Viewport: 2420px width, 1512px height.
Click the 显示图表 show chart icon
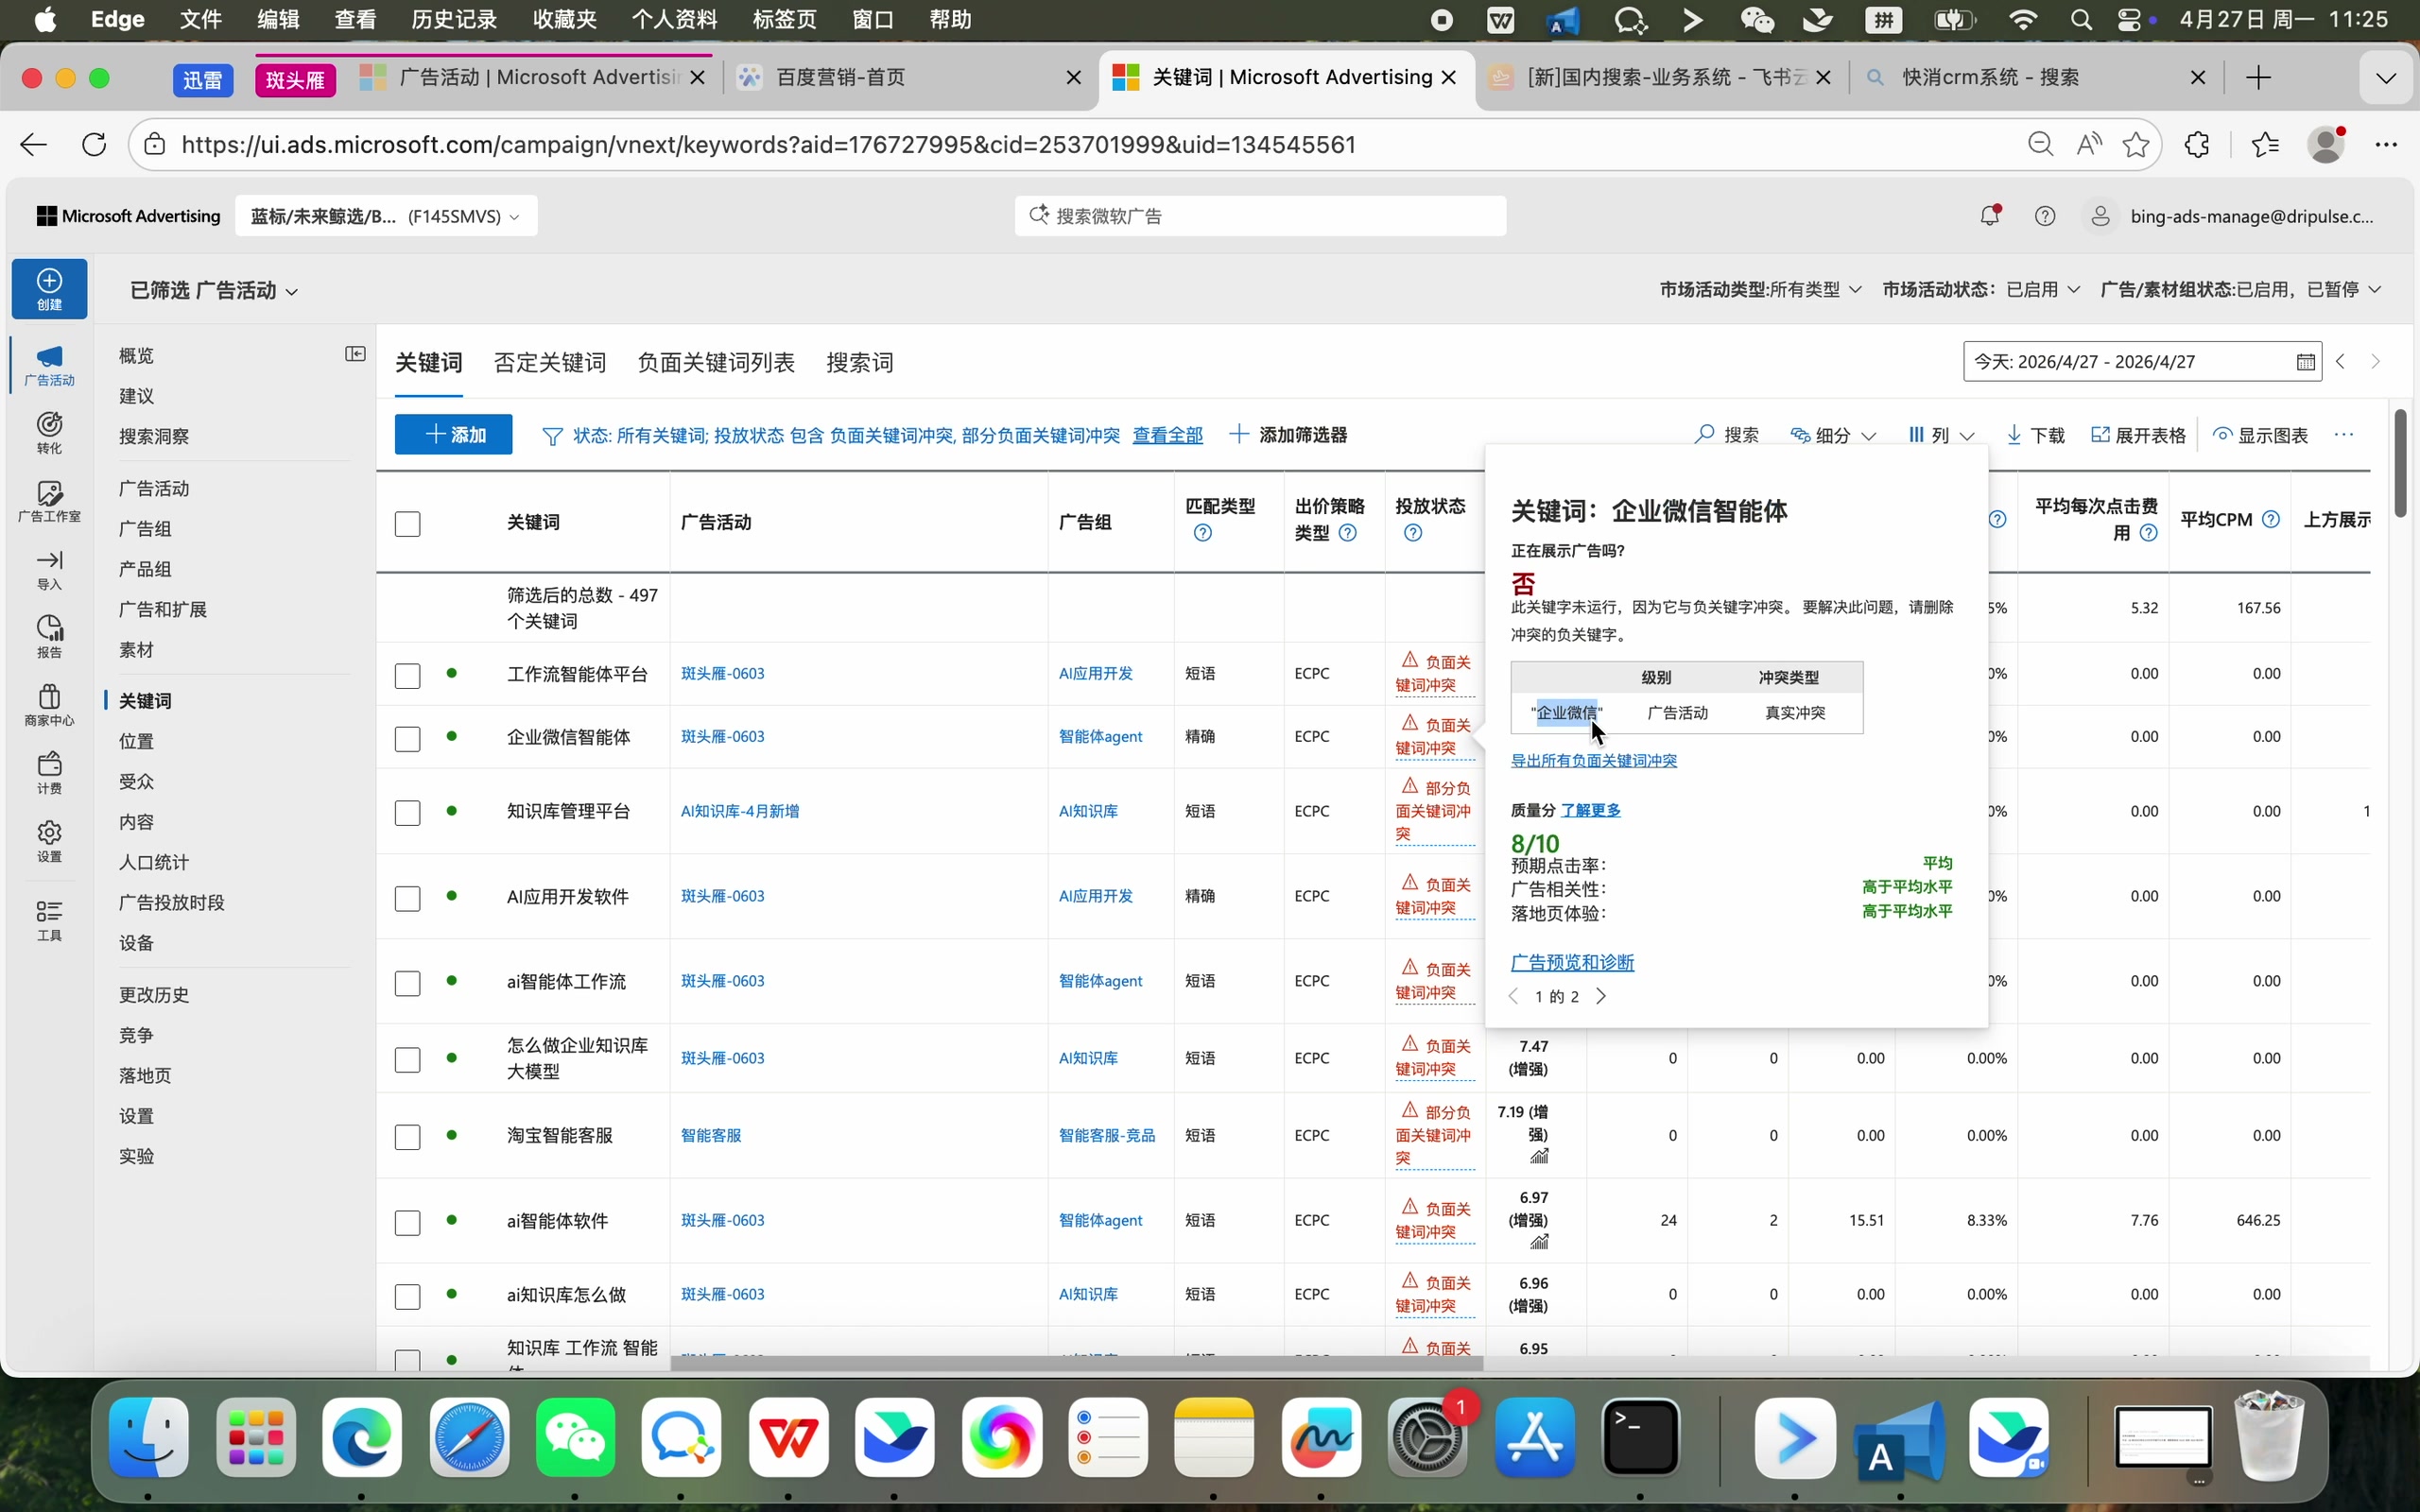pyautogui.click(x=2222, y=435)
